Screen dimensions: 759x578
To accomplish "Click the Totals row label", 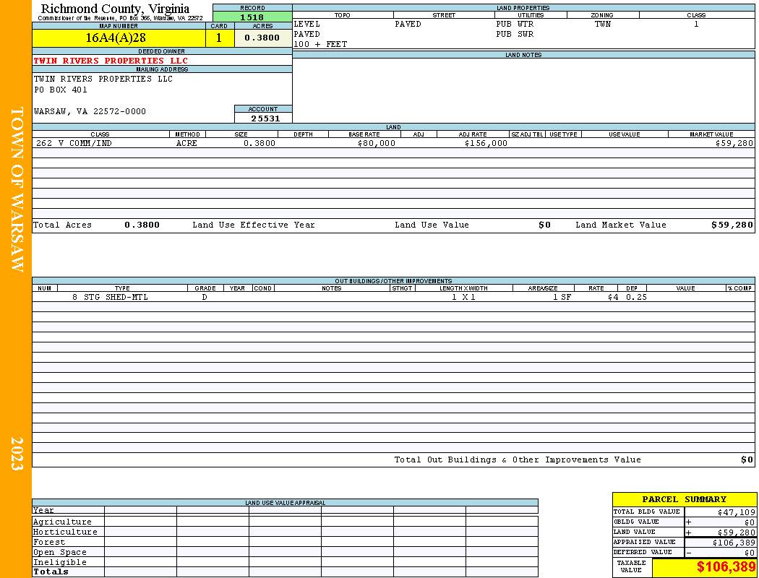I will pyautogui.click(x=51, y=571).
